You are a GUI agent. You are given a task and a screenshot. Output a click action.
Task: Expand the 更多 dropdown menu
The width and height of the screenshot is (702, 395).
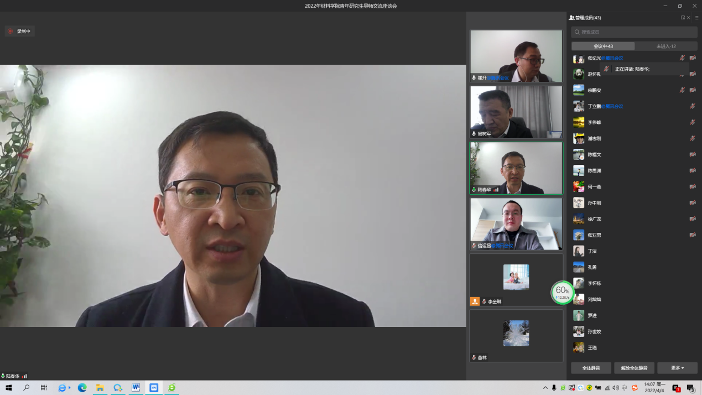click(677, 368)
